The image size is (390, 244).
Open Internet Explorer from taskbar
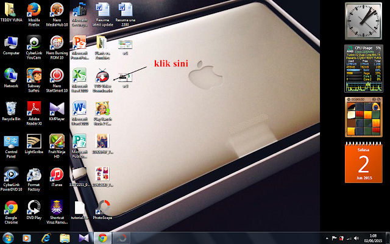coord(46,239)
